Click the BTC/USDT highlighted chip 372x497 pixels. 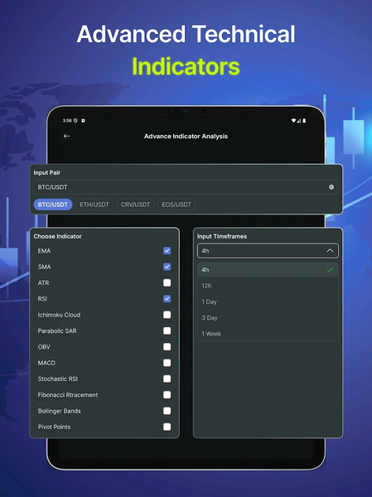point(53,205)
